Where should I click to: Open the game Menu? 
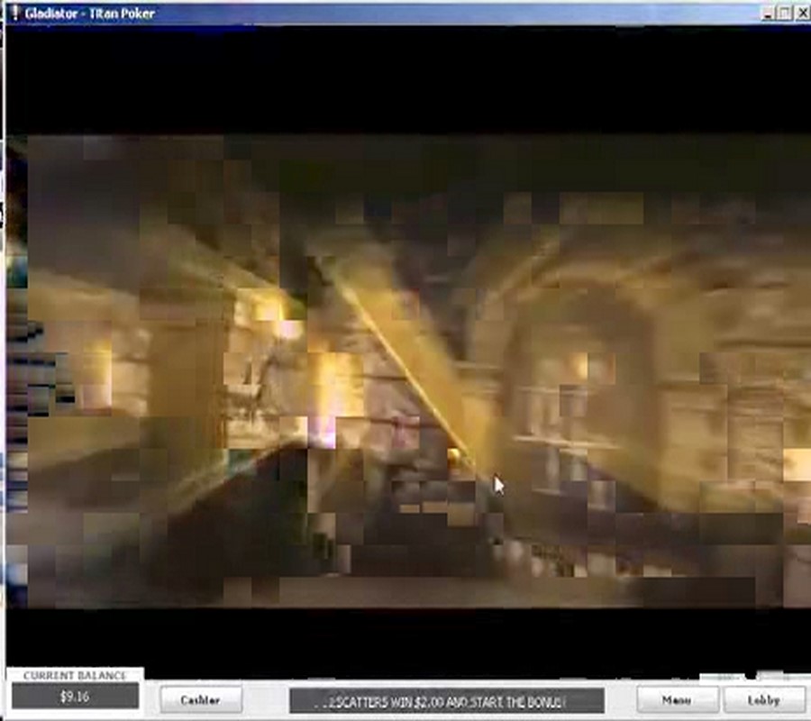677,699
